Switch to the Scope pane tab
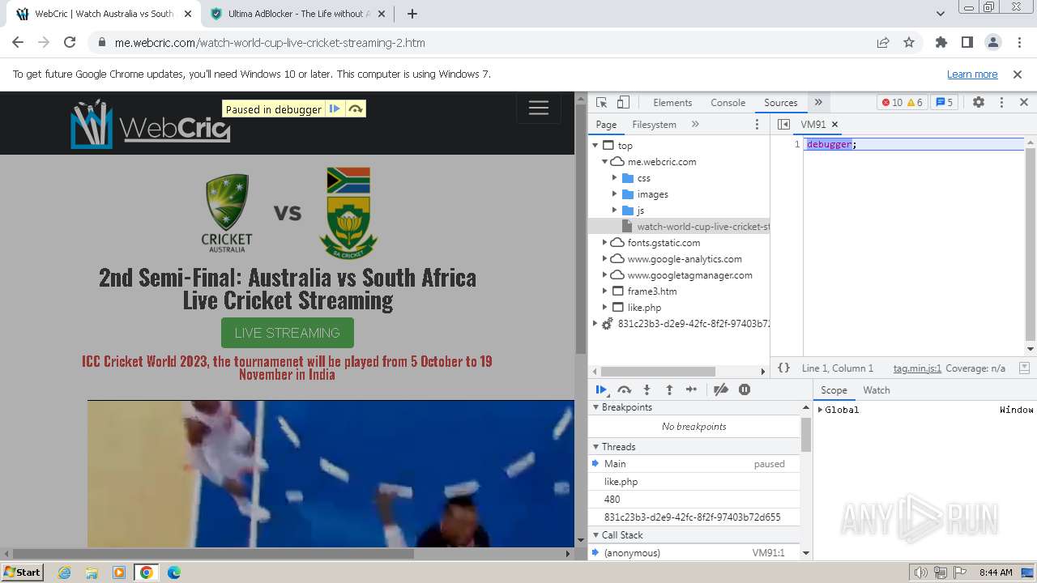1037x583 pixels. click(x=834, y=390)
